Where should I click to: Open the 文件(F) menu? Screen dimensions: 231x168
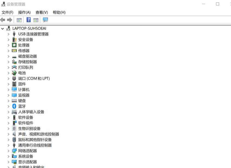(7, 12)
